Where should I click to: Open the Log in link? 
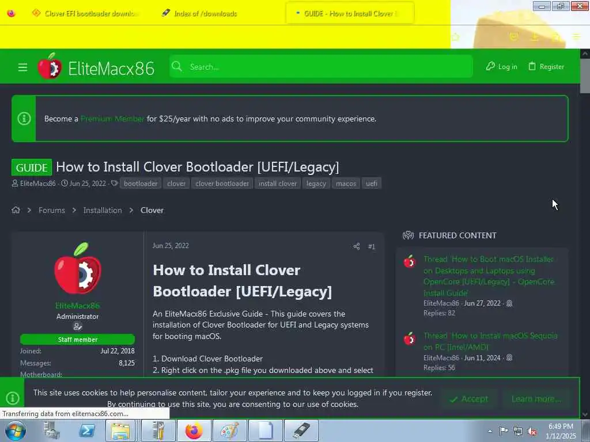pyautogui.click(x=502, y=67)
